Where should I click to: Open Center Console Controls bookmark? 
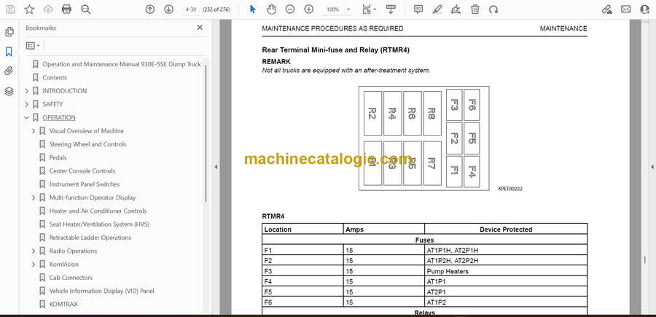[x=82, y=171]
